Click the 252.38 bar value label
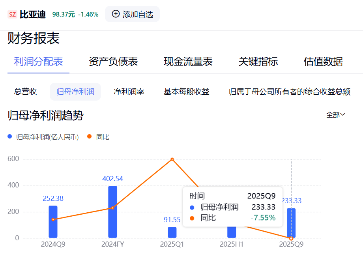 pyautogui.click(x=53, y=198)
